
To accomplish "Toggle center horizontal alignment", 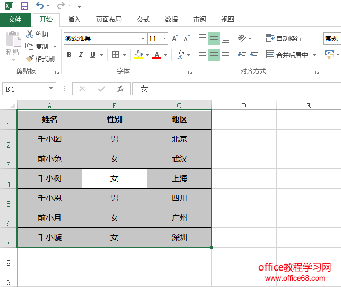I will 214,55.
